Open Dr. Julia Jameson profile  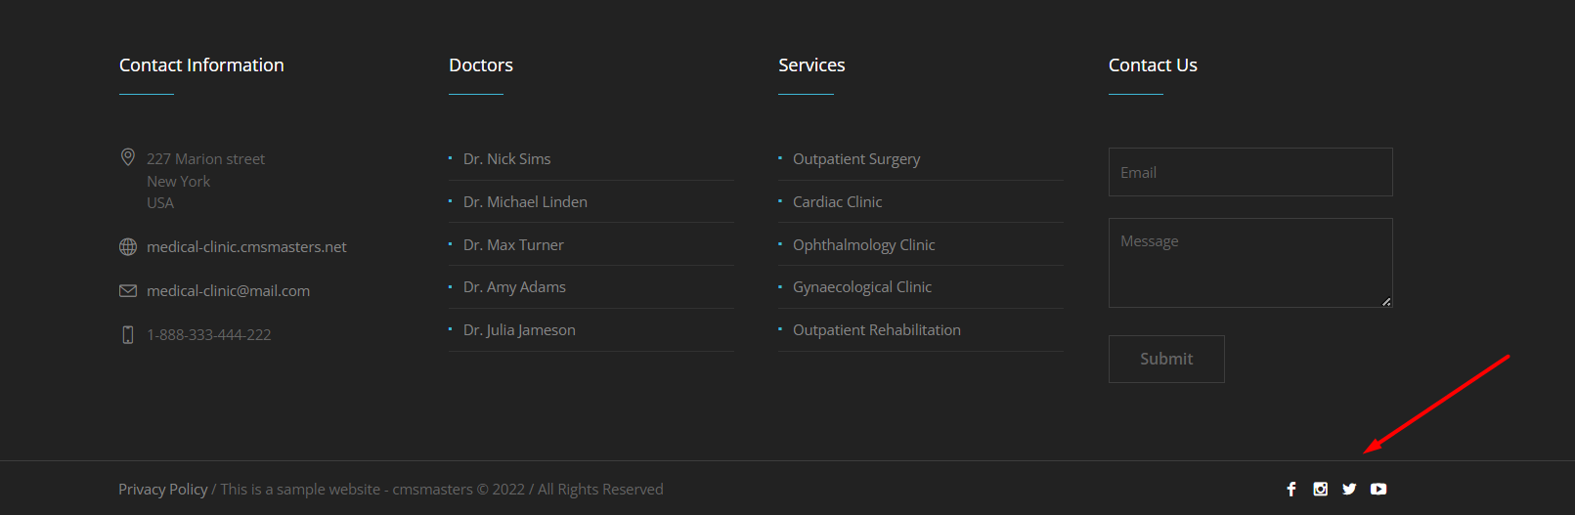[519, 330]
